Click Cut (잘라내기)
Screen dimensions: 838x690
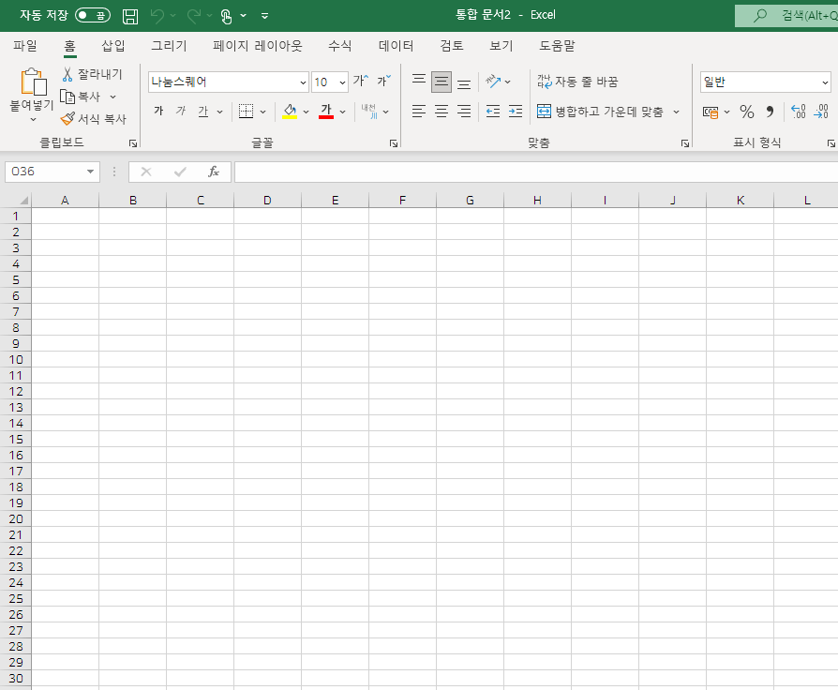(x=92, y=74)
